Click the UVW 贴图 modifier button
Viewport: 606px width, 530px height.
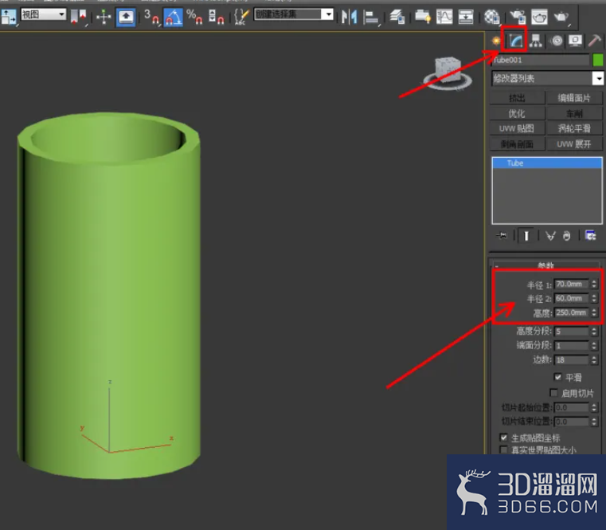[517, 128]
